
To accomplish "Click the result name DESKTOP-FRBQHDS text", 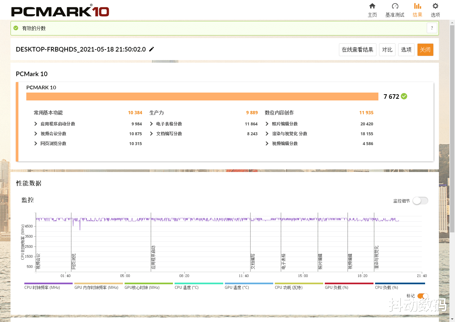I will coord(81,49).
